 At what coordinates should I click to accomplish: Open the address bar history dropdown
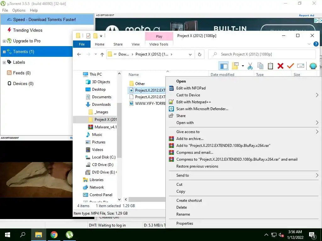(x=190, y=55)
